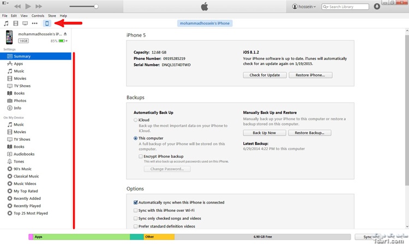Open the Help menu
This screenshot has width=409, height=244.
tap(63, 16)
